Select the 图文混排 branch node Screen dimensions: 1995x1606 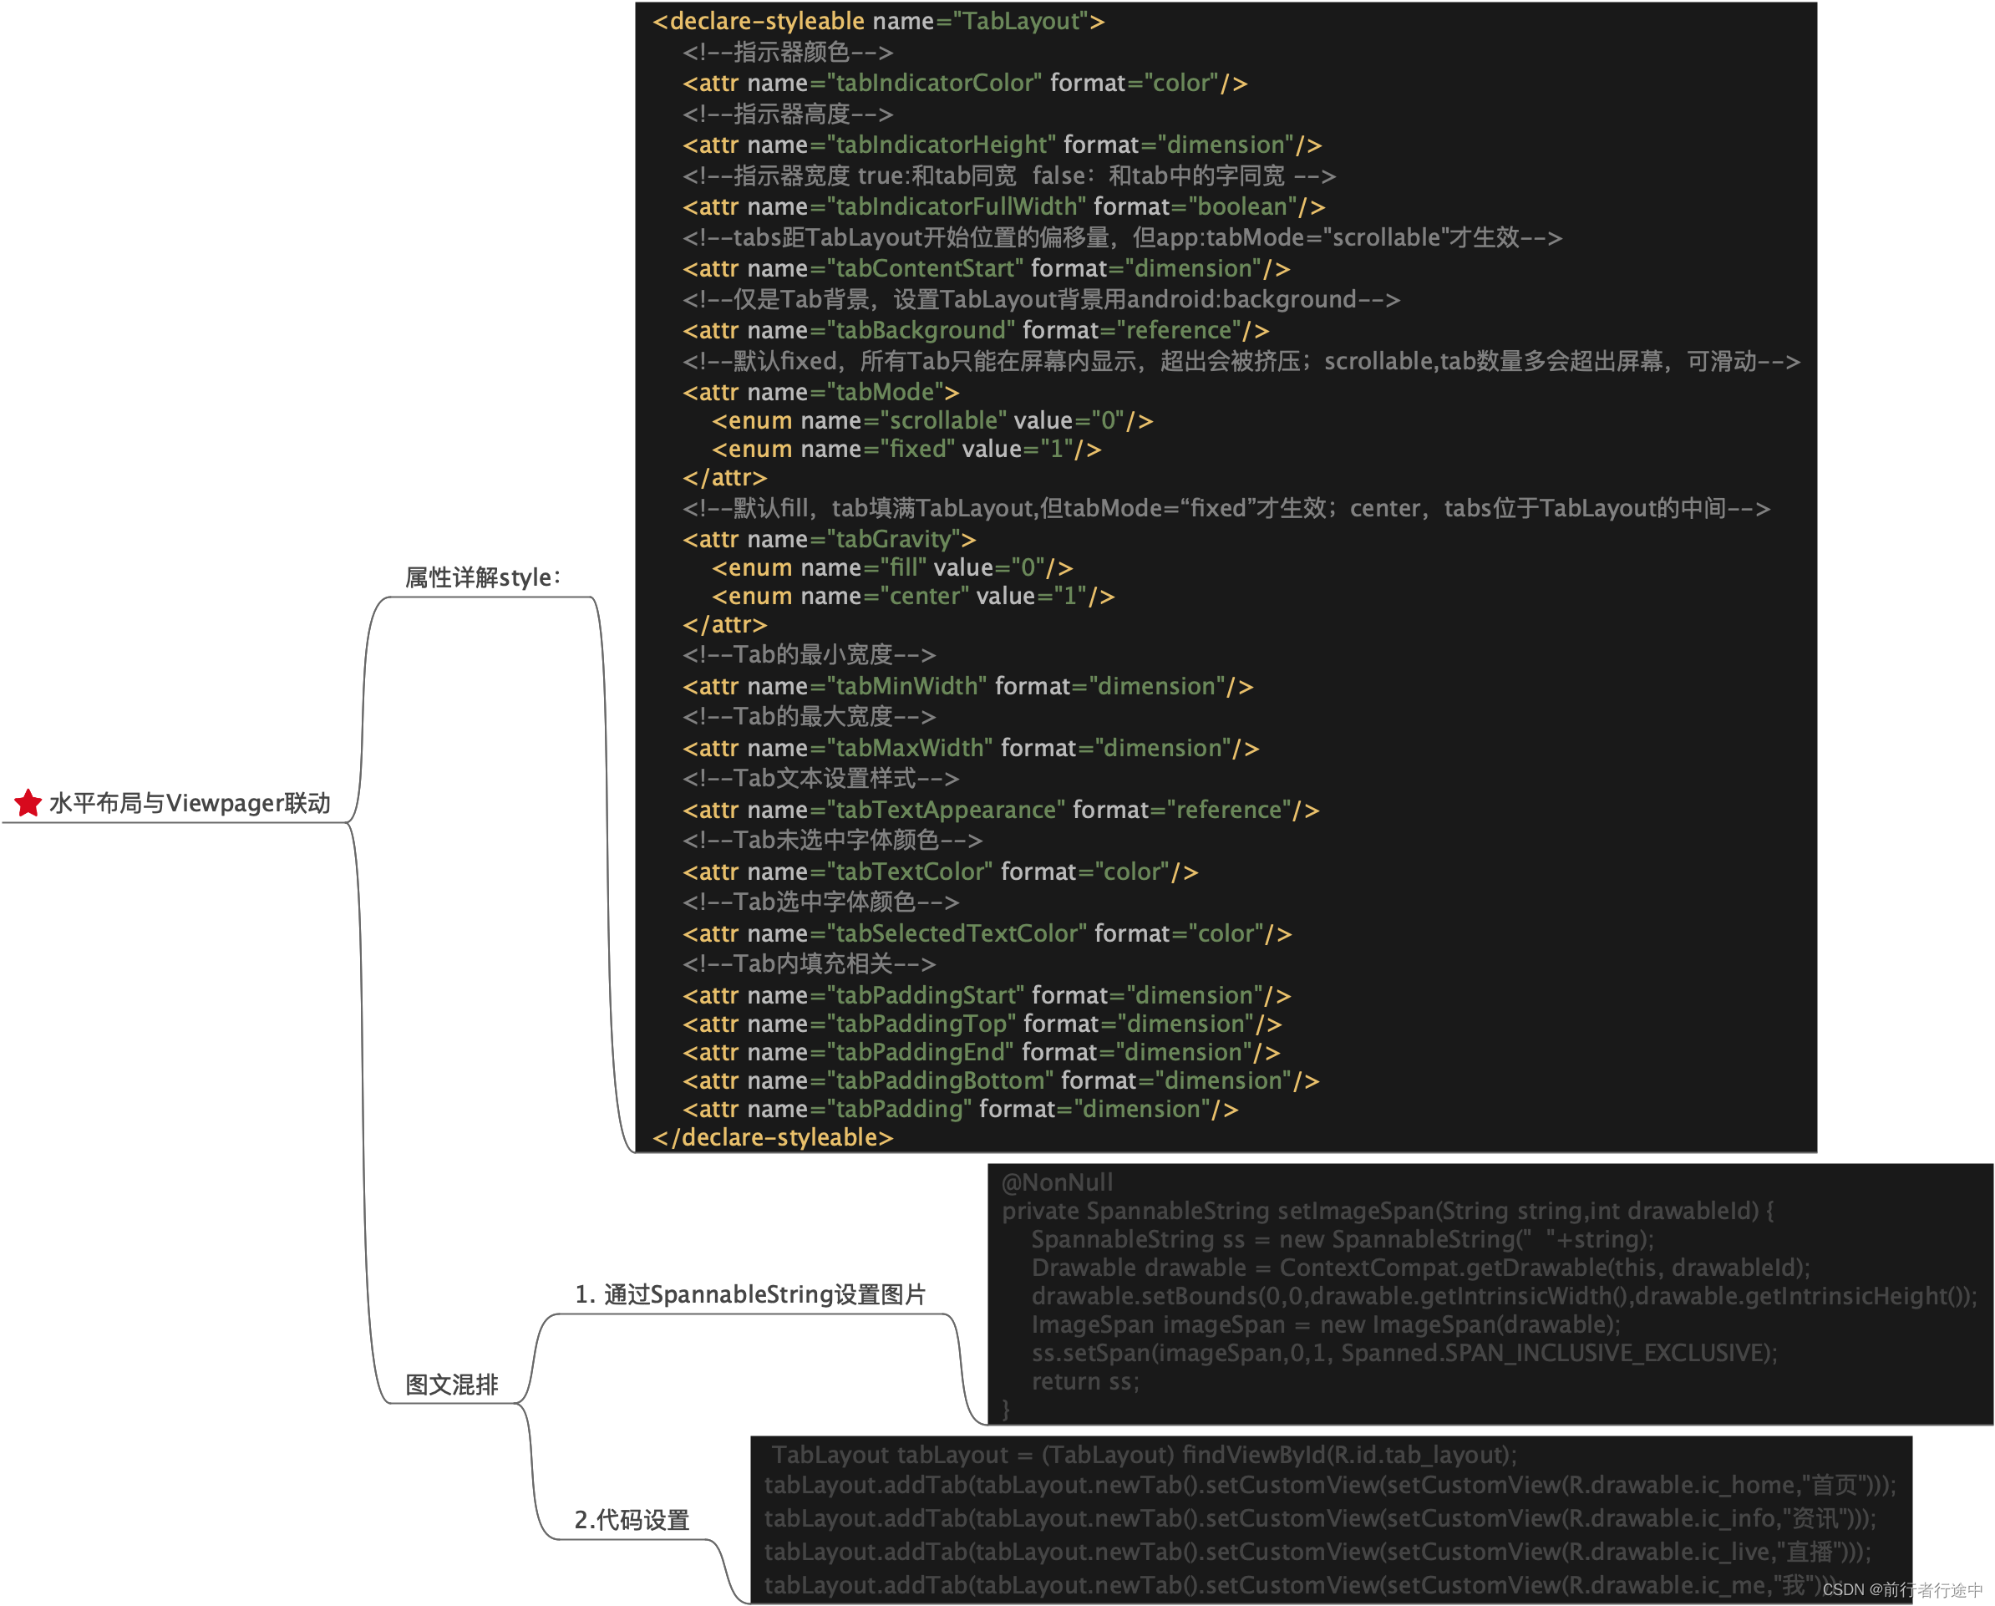452,1384
